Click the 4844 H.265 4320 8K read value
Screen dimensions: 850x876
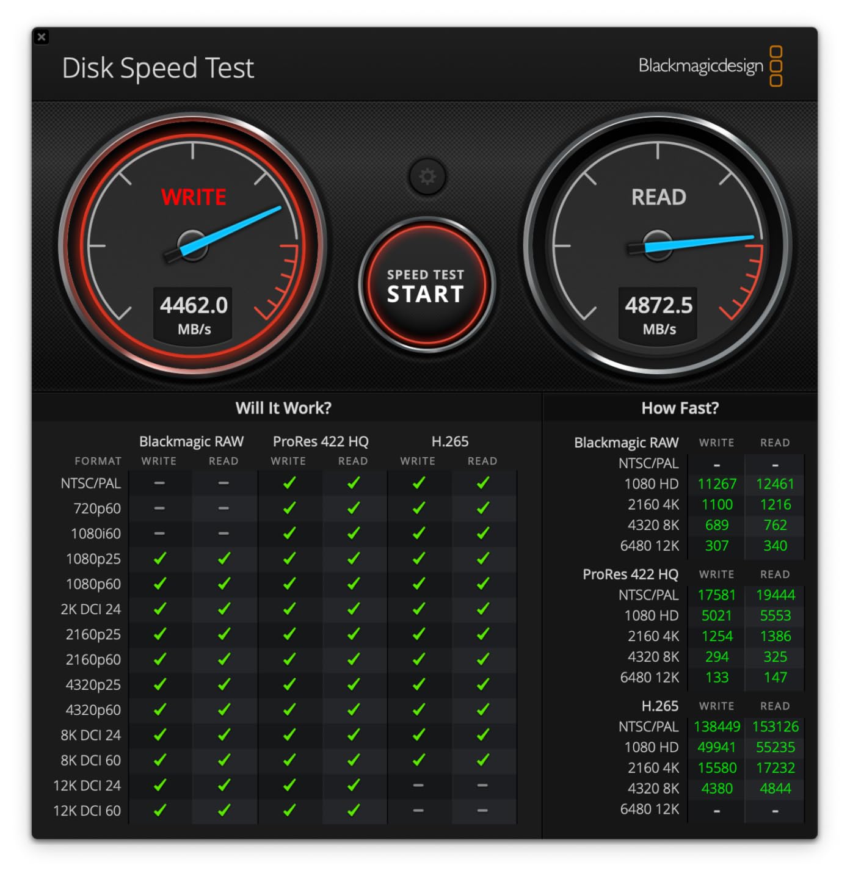click(776, 788)
